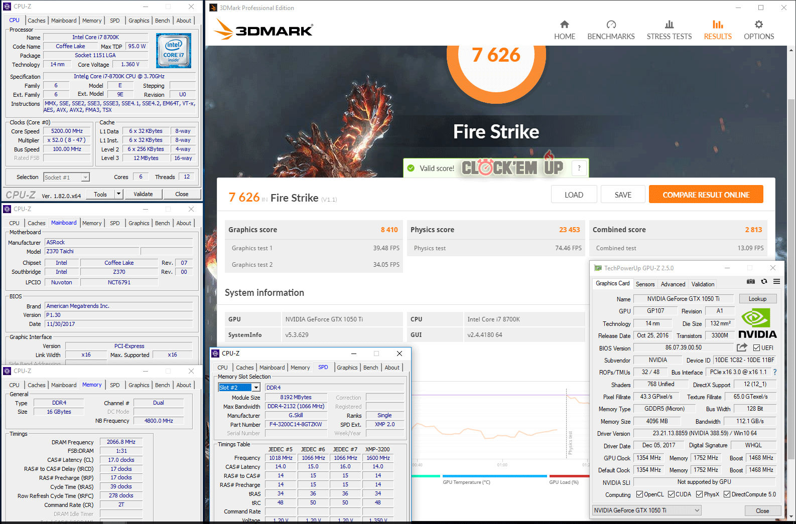Click the GPU-Z refresh icon
The height and width of the screenshot is (524, 796).
click(764, 282)
